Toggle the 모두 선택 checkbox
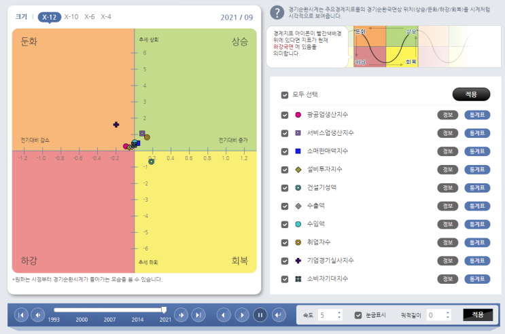The image size is (505, 334). point(285,95)
